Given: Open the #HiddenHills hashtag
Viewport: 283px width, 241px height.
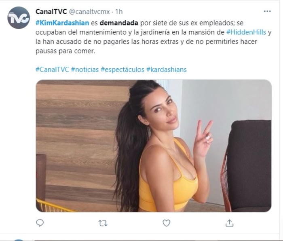Looking at the screenshot, I should (246, 32).
